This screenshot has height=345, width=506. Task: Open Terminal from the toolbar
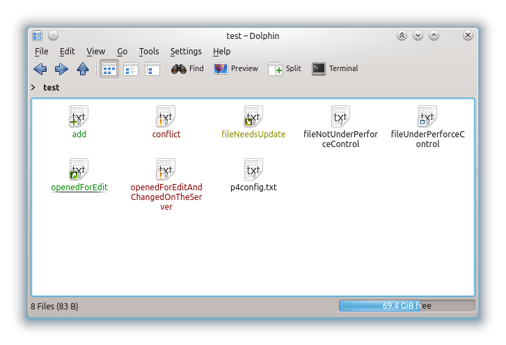pos(335,68)
